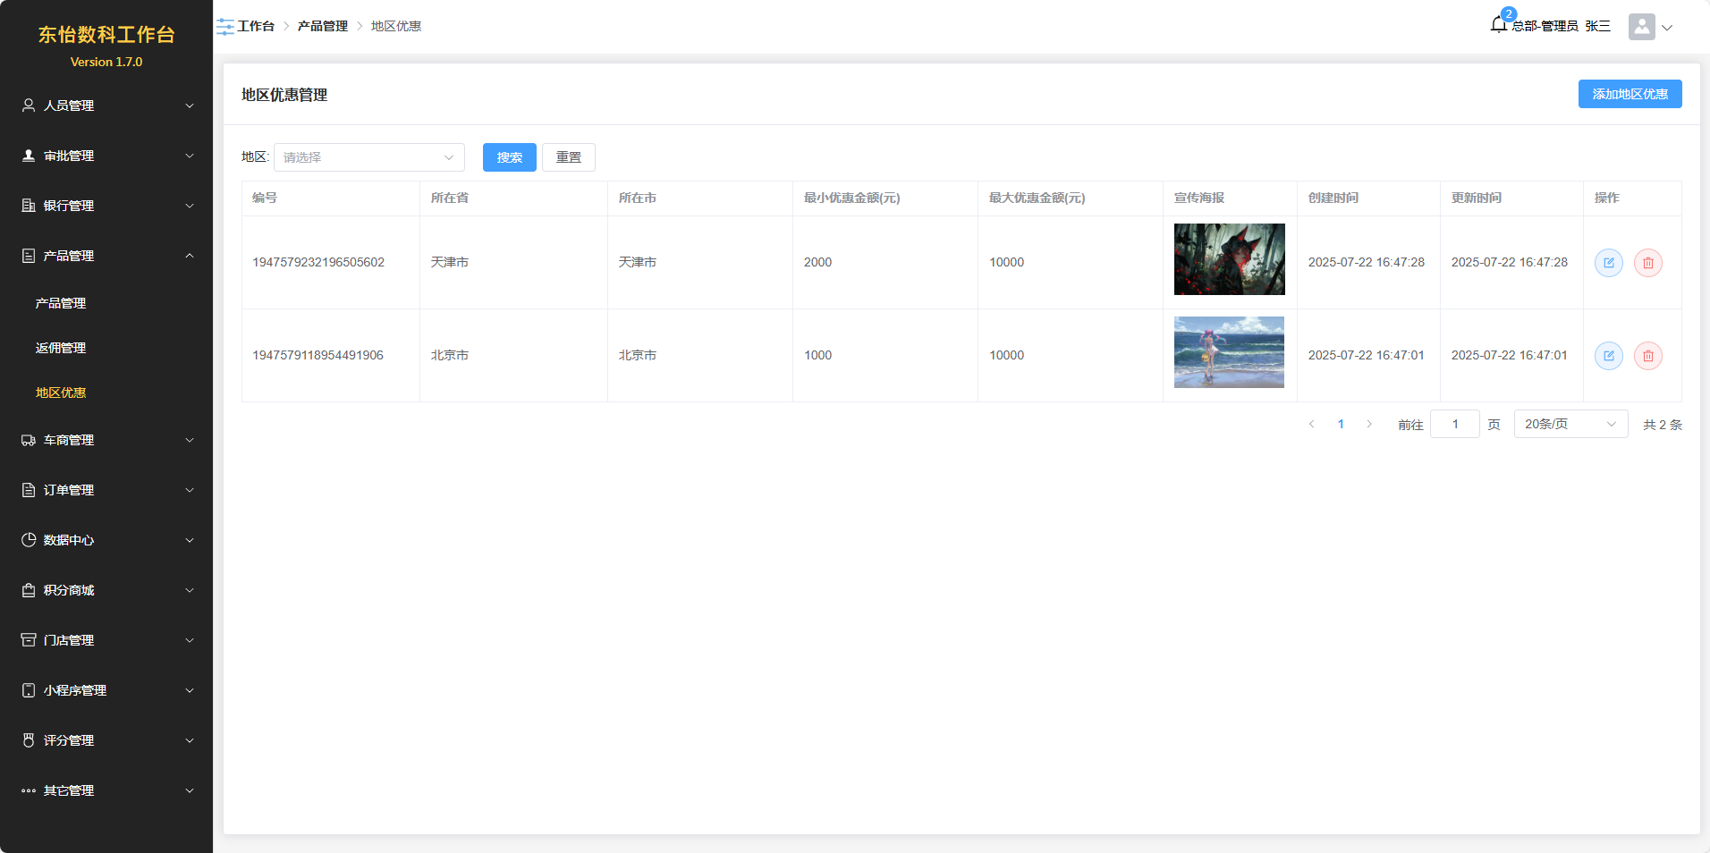Open the 20条/页 page size dropdown
The image size is (1710, 853).
click(1570, 425)
